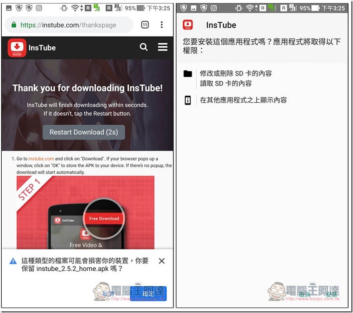
Task: Tap the InsTube title in installer
Action: (221, 25)
